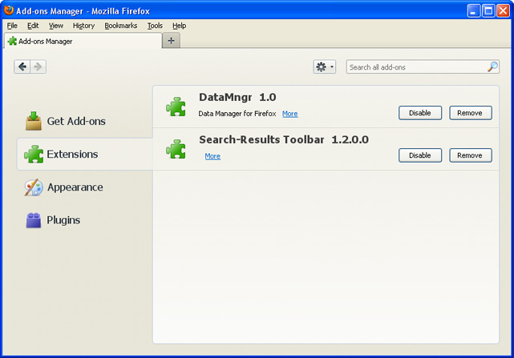Remove the DataMngr extension
The width and height of the screenshot is (514, 358).
pos(471,113)
